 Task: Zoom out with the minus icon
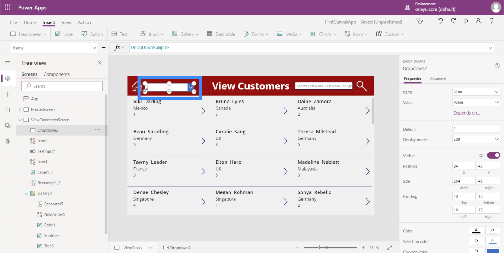[x=298, y=248]
